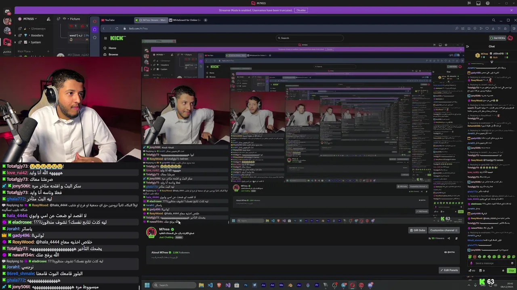
Task: Switch to the YouTube tab in Opera
Action: [x=117, y=20]
